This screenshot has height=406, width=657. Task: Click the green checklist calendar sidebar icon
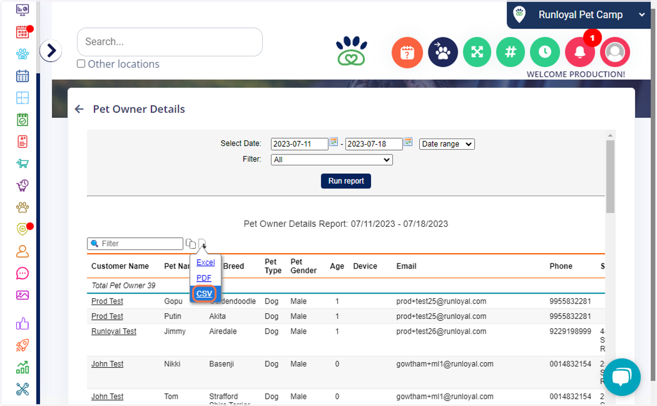coord(22,119)
